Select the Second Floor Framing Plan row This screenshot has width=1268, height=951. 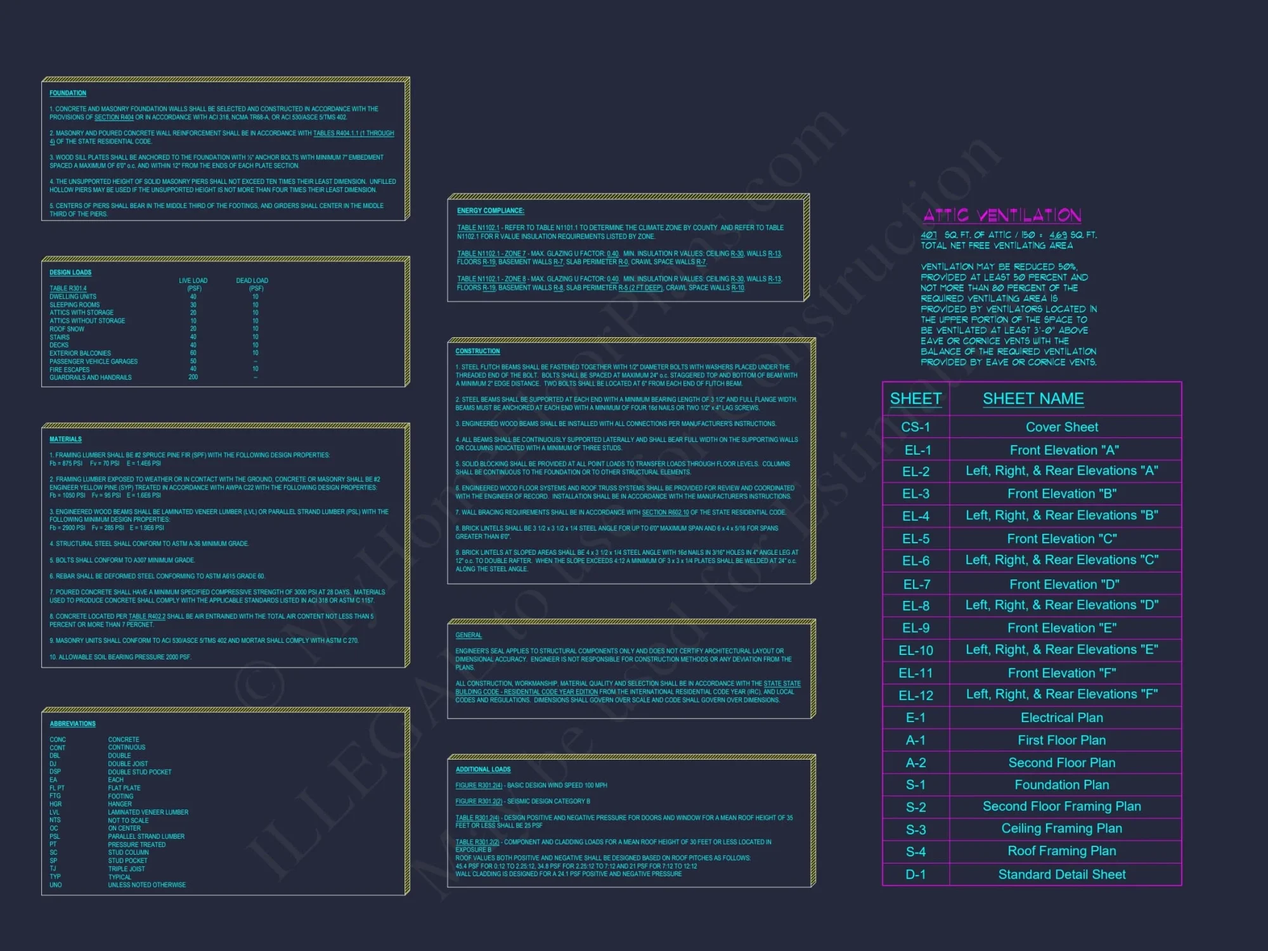1061,806
